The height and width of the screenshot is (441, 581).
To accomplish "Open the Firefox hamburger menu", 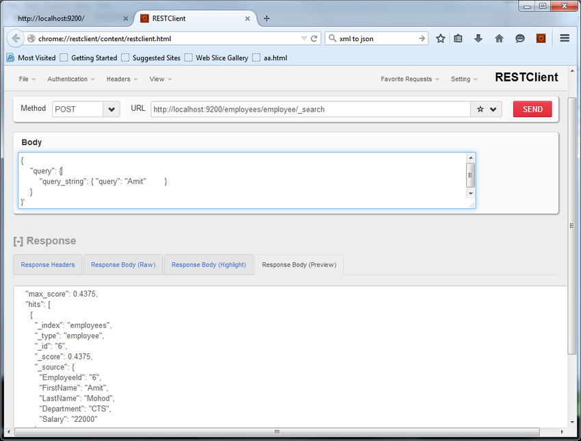I will coord(565,38).
